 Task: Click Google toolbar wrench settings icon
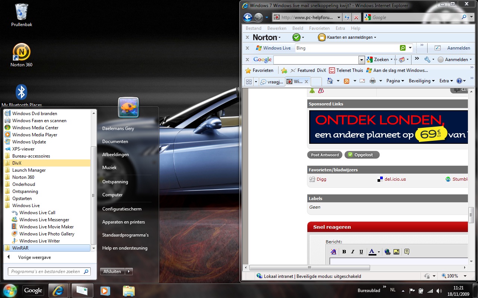[427, 60]
